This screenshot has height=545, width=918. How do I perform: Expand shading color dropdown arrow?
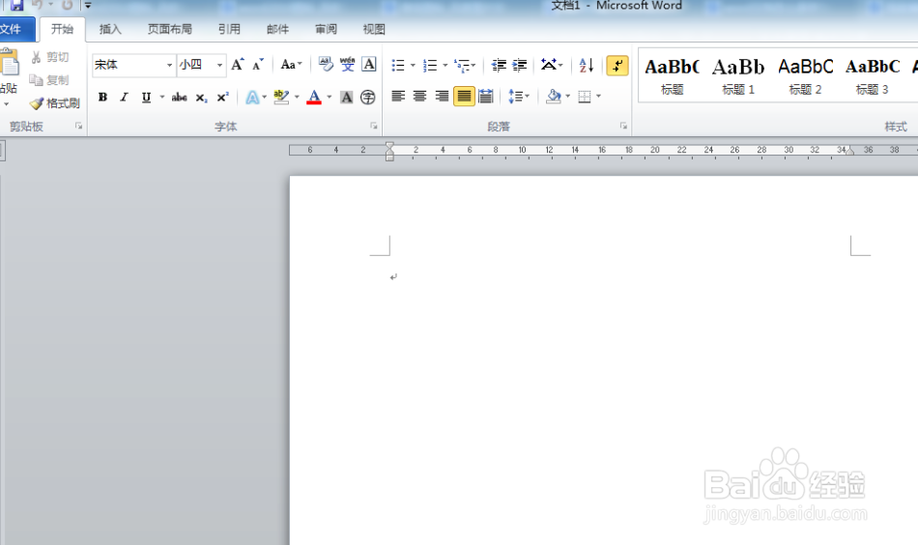(567, 96)
